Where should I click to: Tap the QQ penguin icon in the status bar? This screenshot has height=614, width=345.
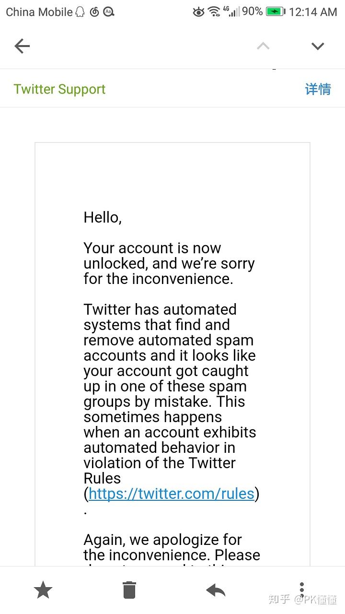click(79, 12)
